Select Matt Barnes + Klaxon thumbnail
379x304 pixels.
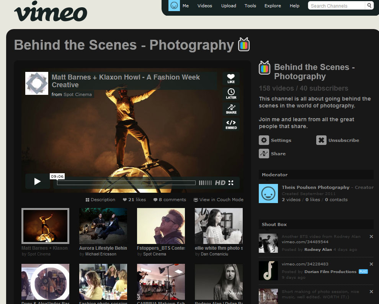[46, 226]
